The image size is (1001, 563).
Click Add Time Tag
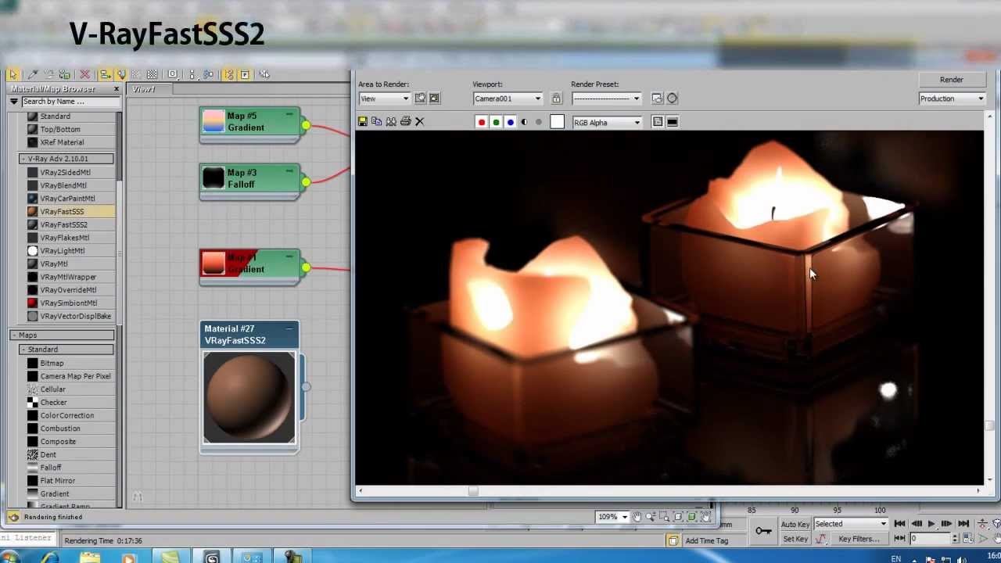[707, 541]
